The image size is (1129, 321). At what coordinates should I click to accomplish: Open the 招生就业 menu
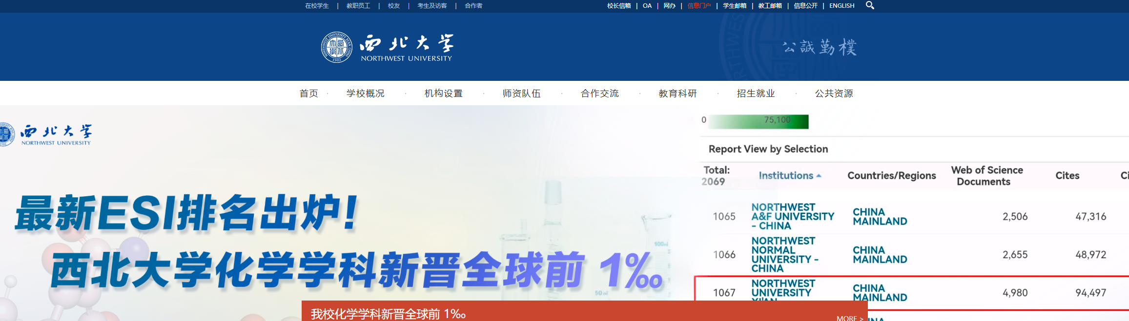pyautogui.click(x=756, y=94)
